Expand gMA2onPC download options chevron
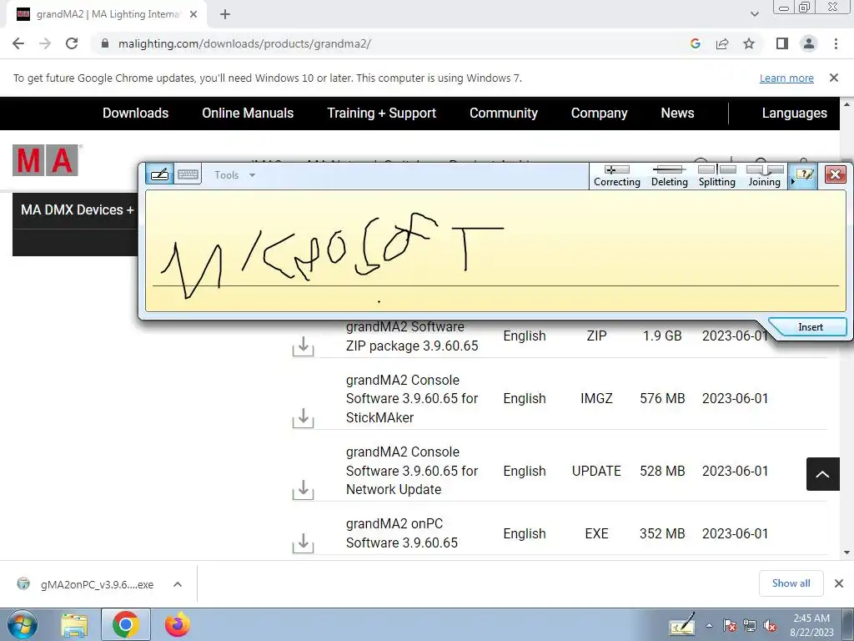 click(178, 584)
